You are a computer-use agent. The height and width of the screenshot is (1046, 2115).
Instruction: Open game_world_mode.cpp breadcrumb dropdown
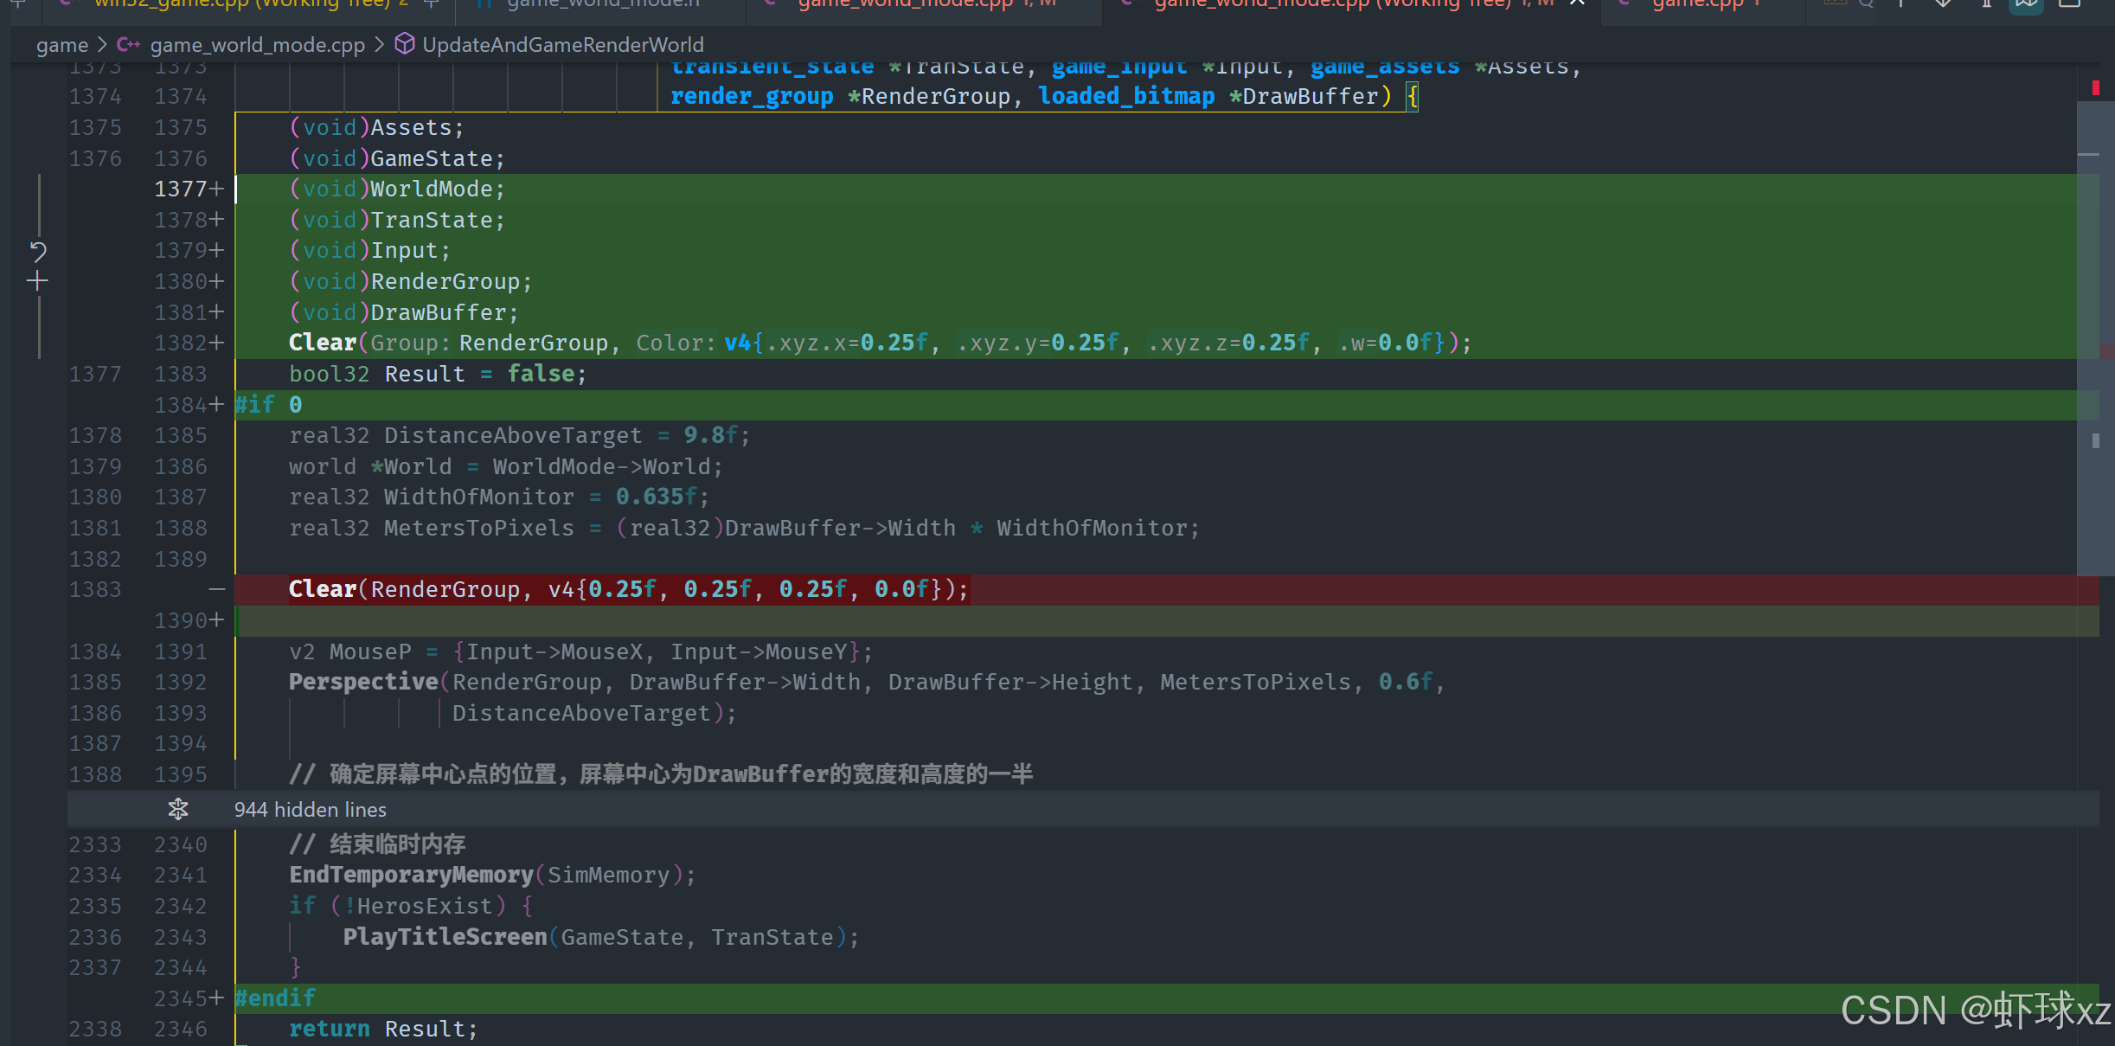tap(257, 45)
